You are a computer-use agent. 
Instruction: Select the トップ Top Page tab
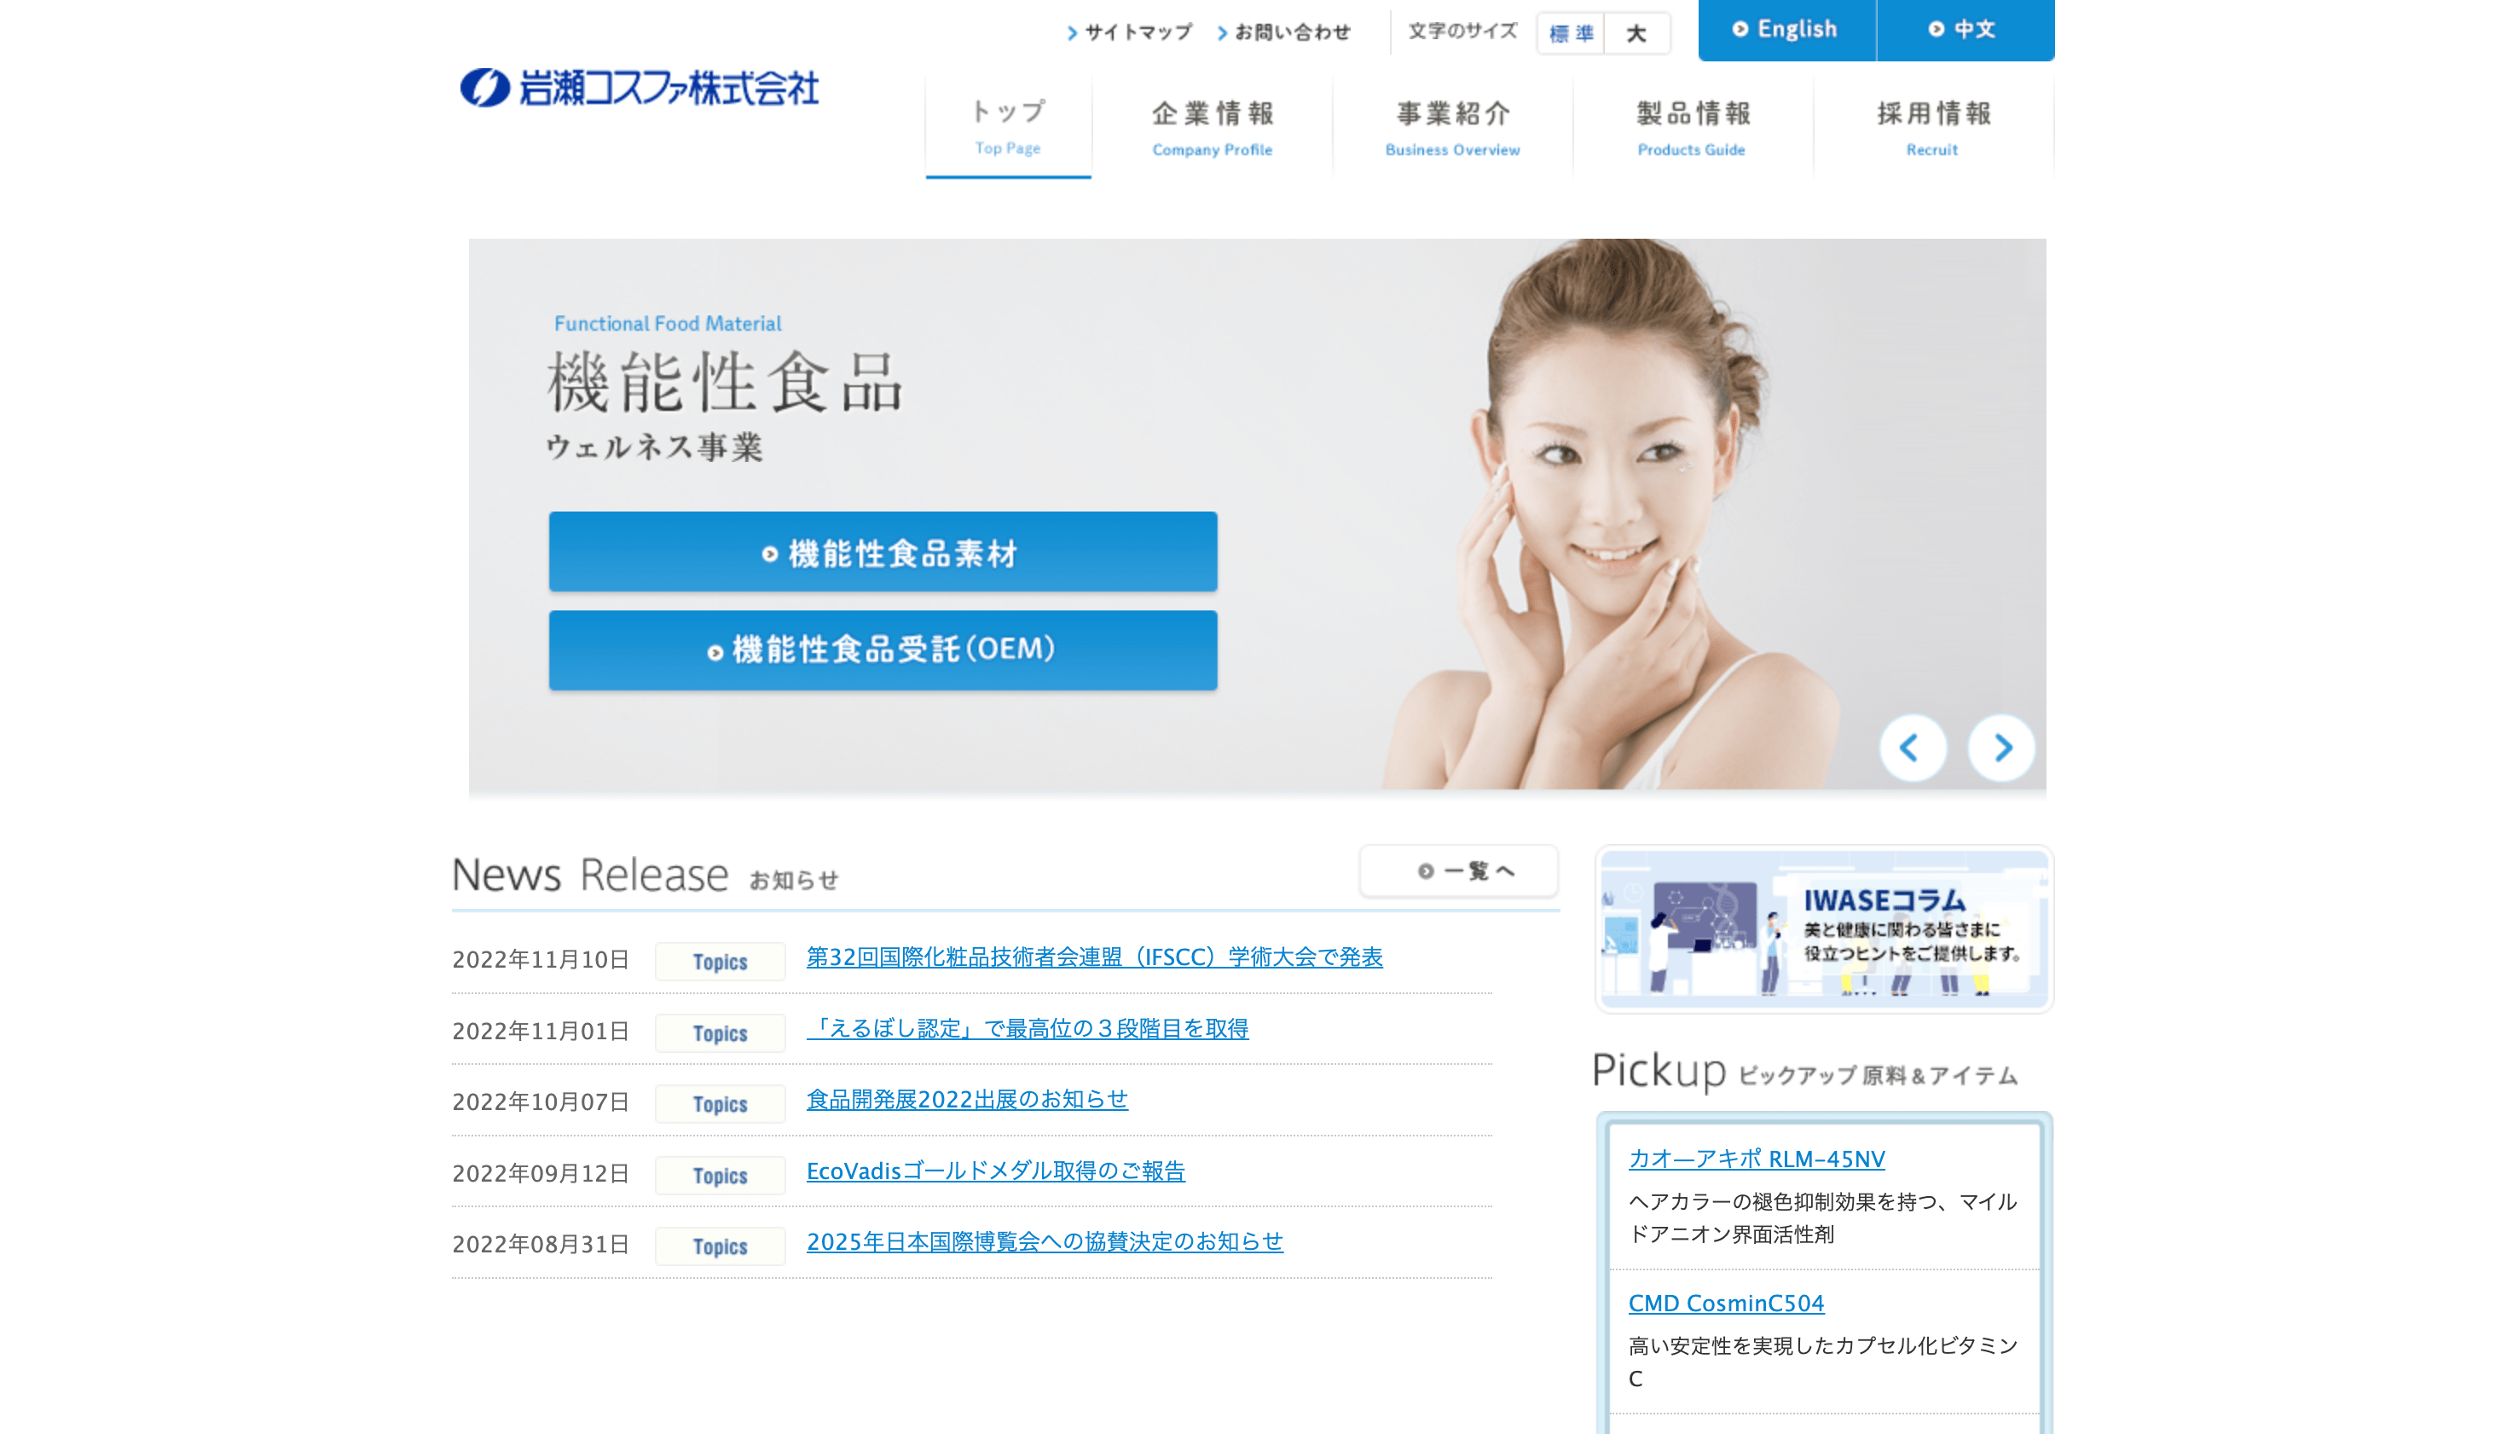click(x=1008, y=126)
